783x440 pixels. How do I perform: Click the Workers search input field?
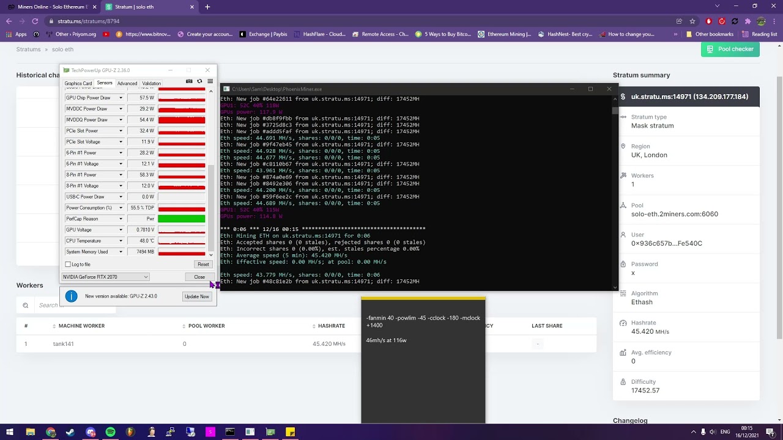(75, 305)
